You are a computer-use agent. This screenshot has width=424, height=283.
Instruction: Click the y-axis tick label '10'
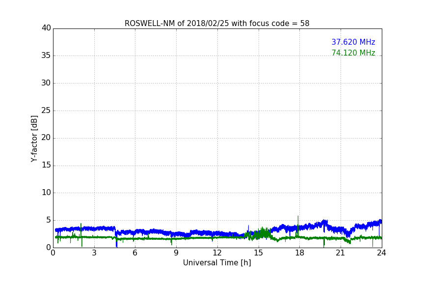(46, 193)
